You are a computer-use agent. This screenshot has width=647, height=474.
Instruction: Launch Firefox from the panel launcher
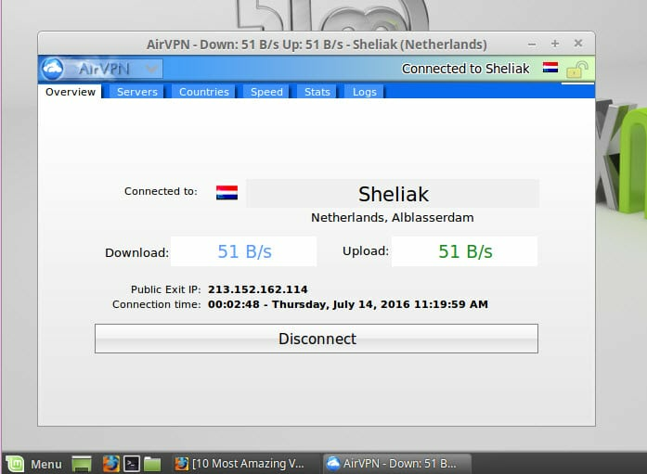coord(111,464)
